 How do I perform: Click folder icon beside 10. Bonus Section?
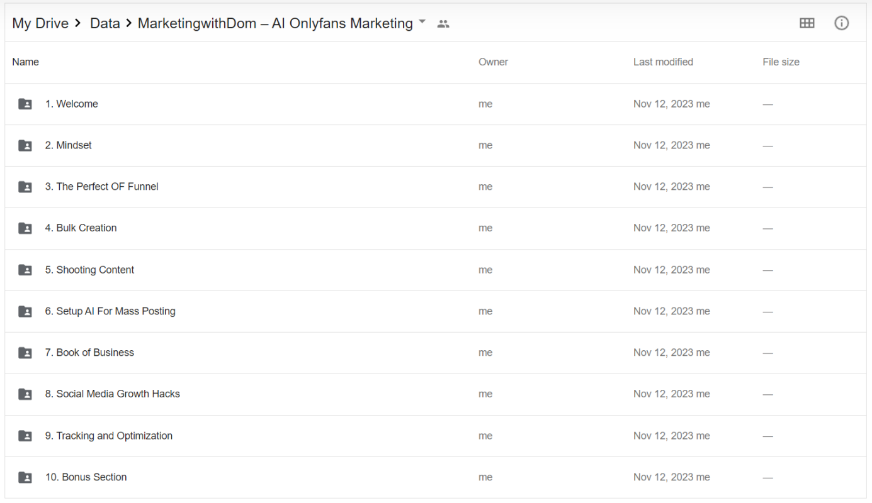[25, 477]
